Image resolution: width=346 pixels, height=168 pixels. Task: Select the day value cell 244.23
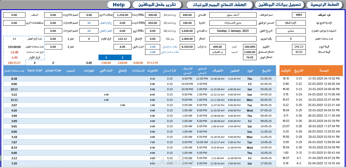299,47
